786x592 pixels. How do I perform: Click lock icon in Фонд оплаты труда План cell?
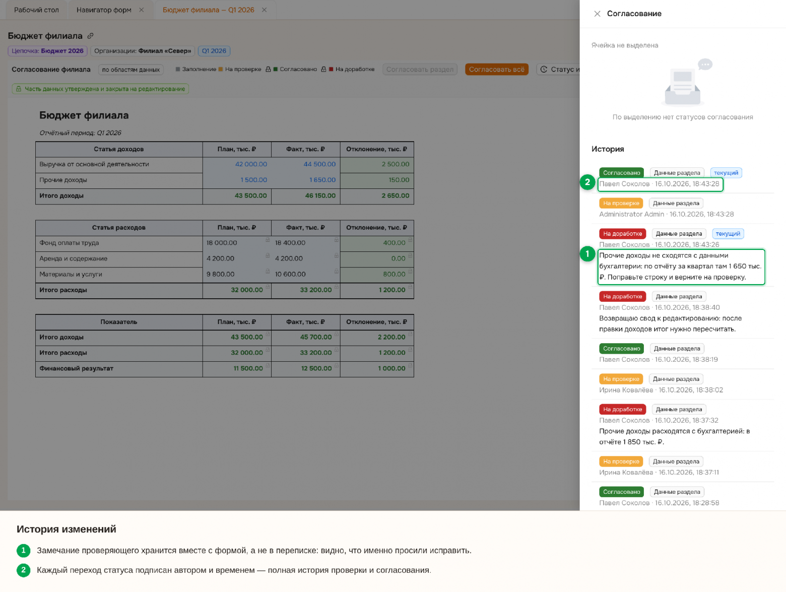[x=268, y=240]
